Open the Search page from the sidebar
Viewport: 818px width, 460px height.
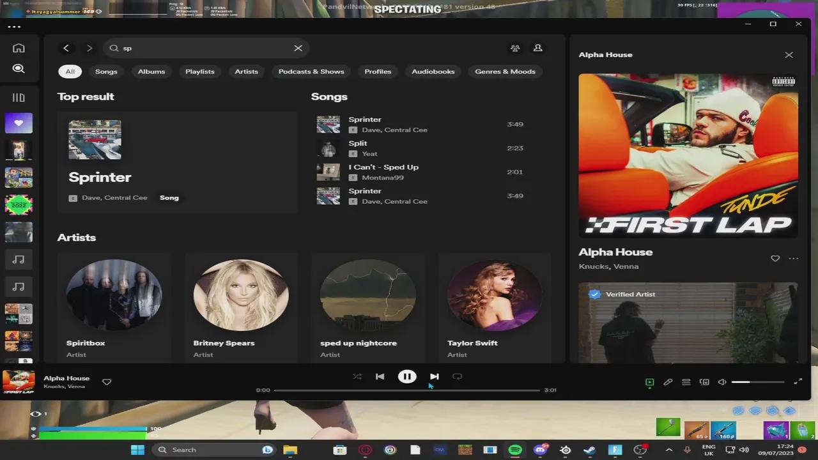(19, 68)
